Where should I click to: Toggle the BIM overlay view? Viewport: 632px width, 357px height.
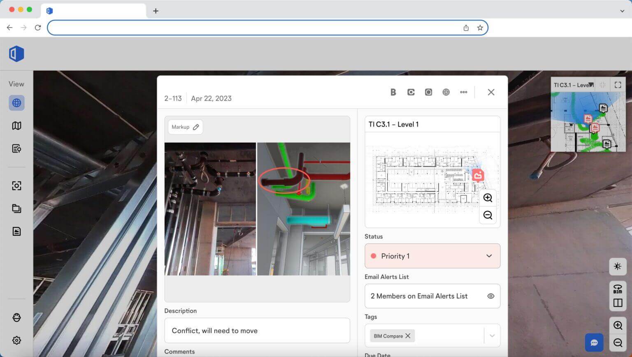coord(617,289)
